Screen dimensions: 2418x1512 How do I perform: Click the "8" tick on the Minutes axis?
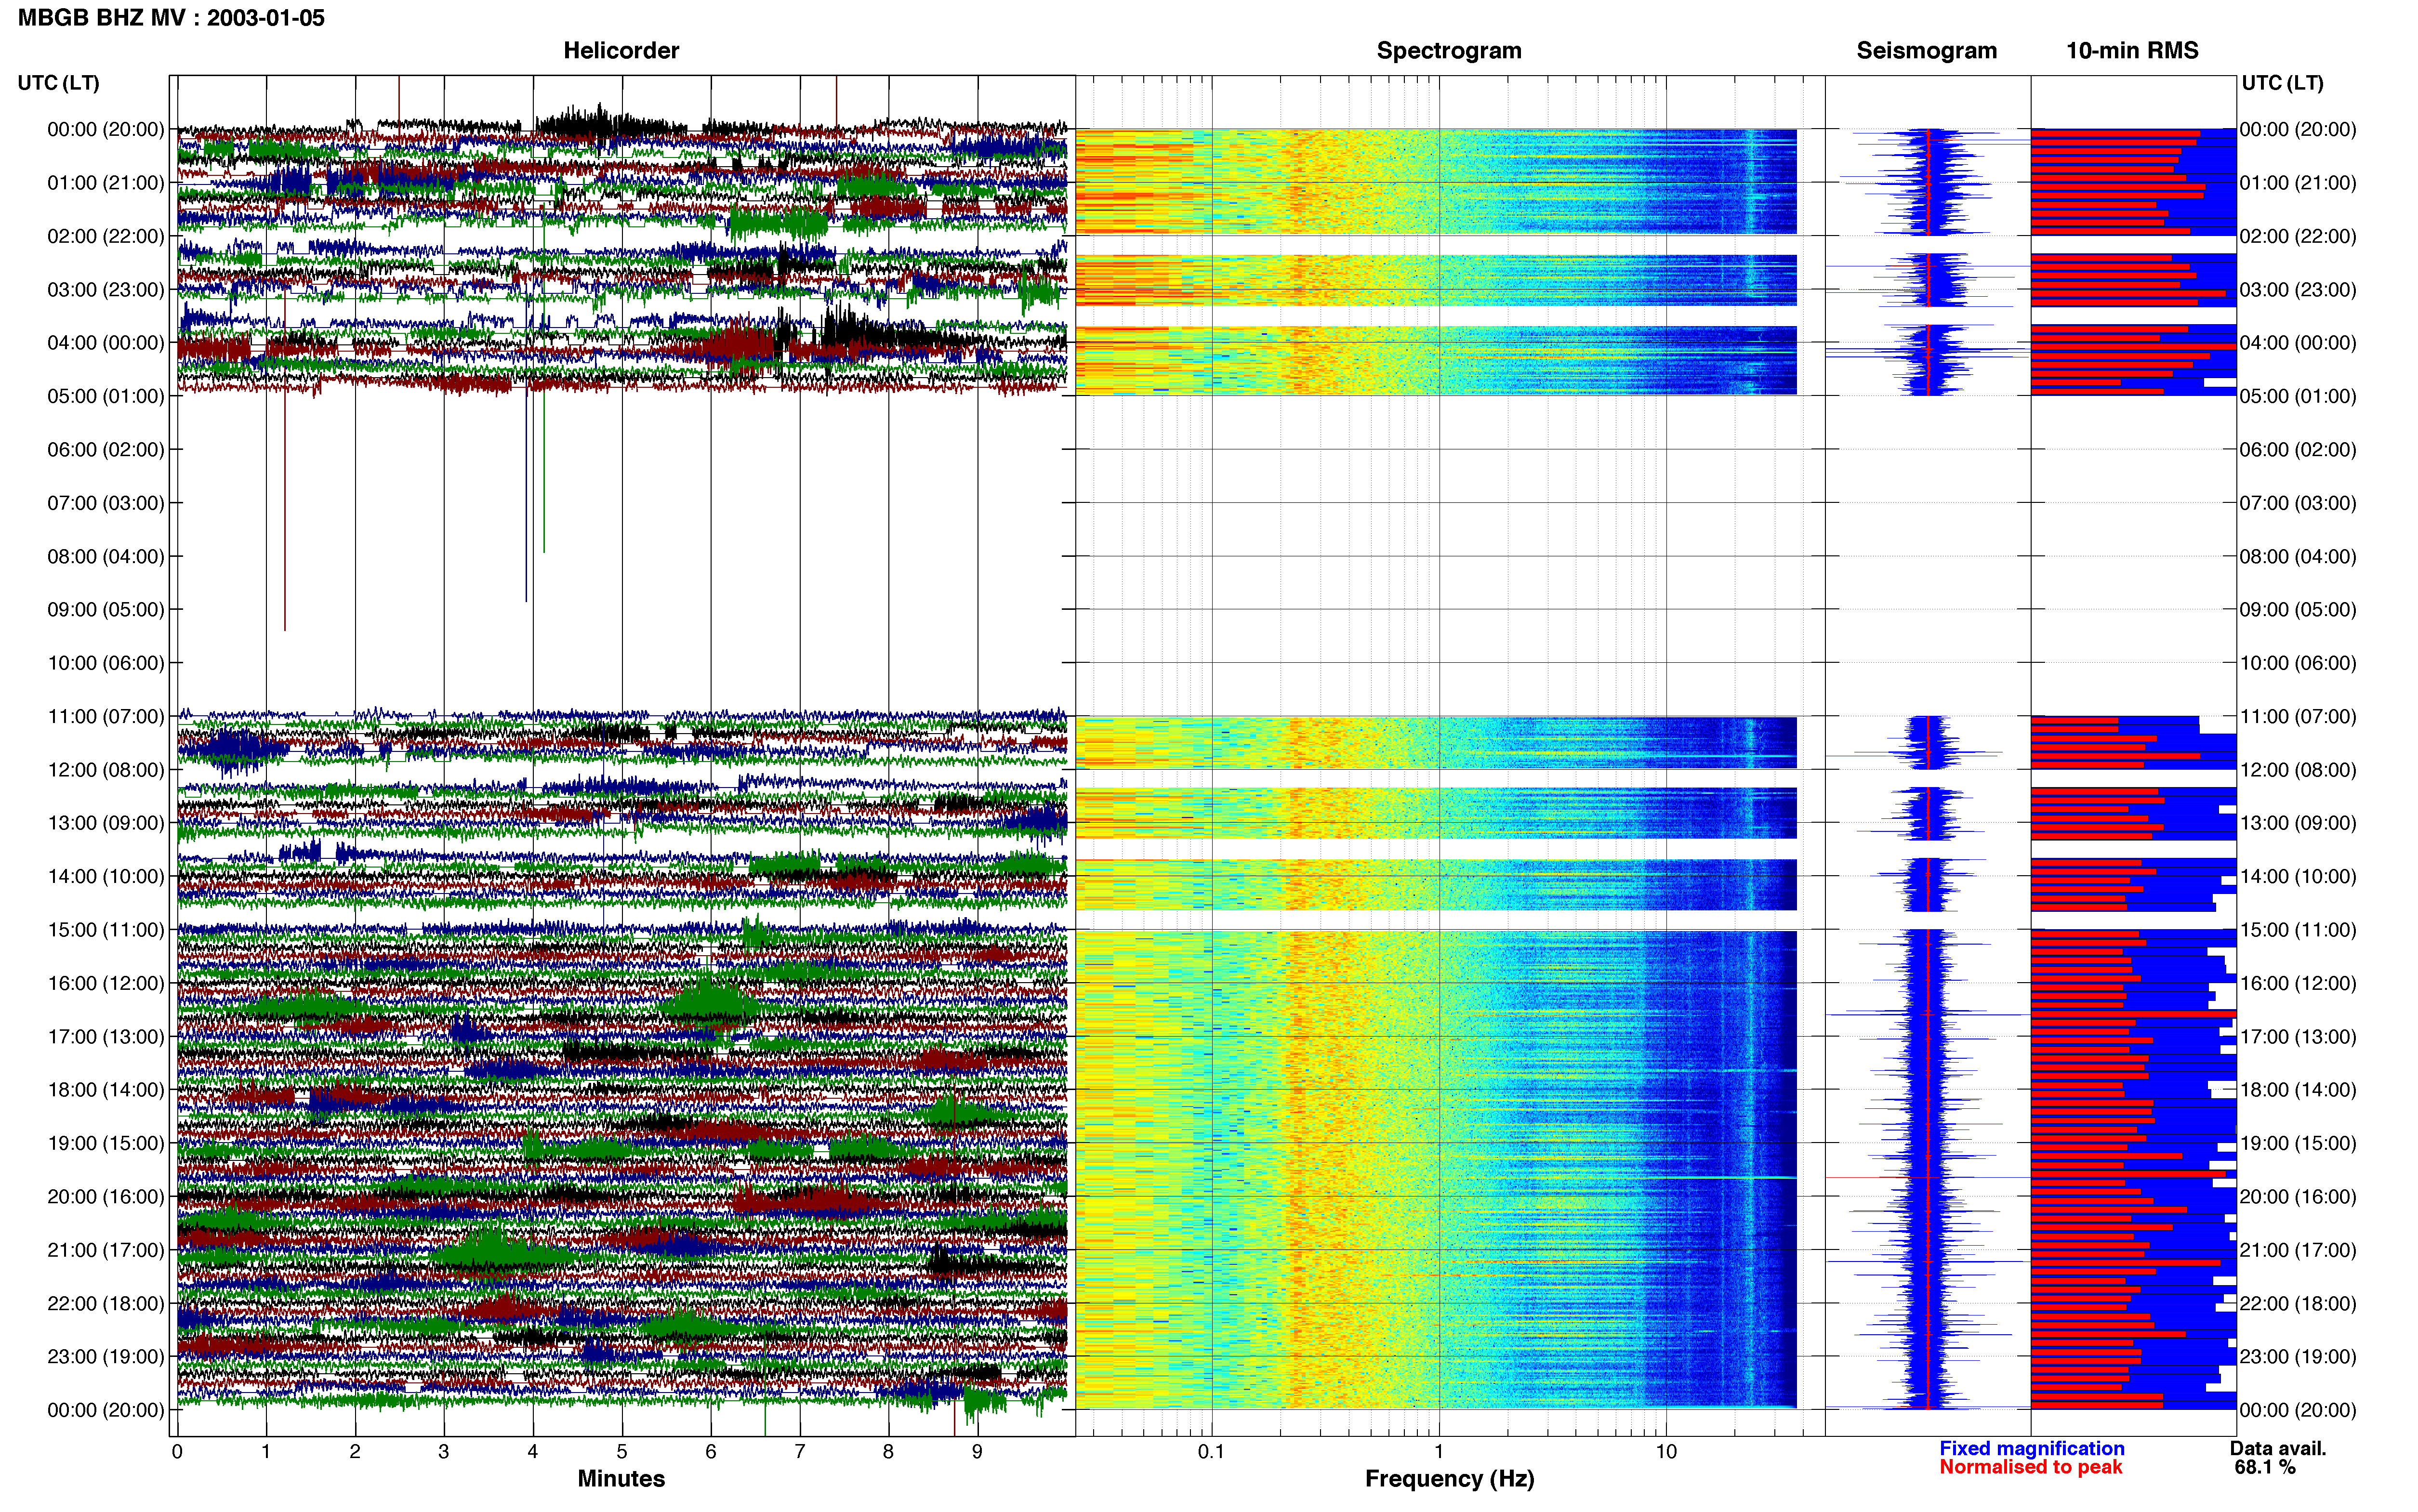click(x=888, y=1452)
